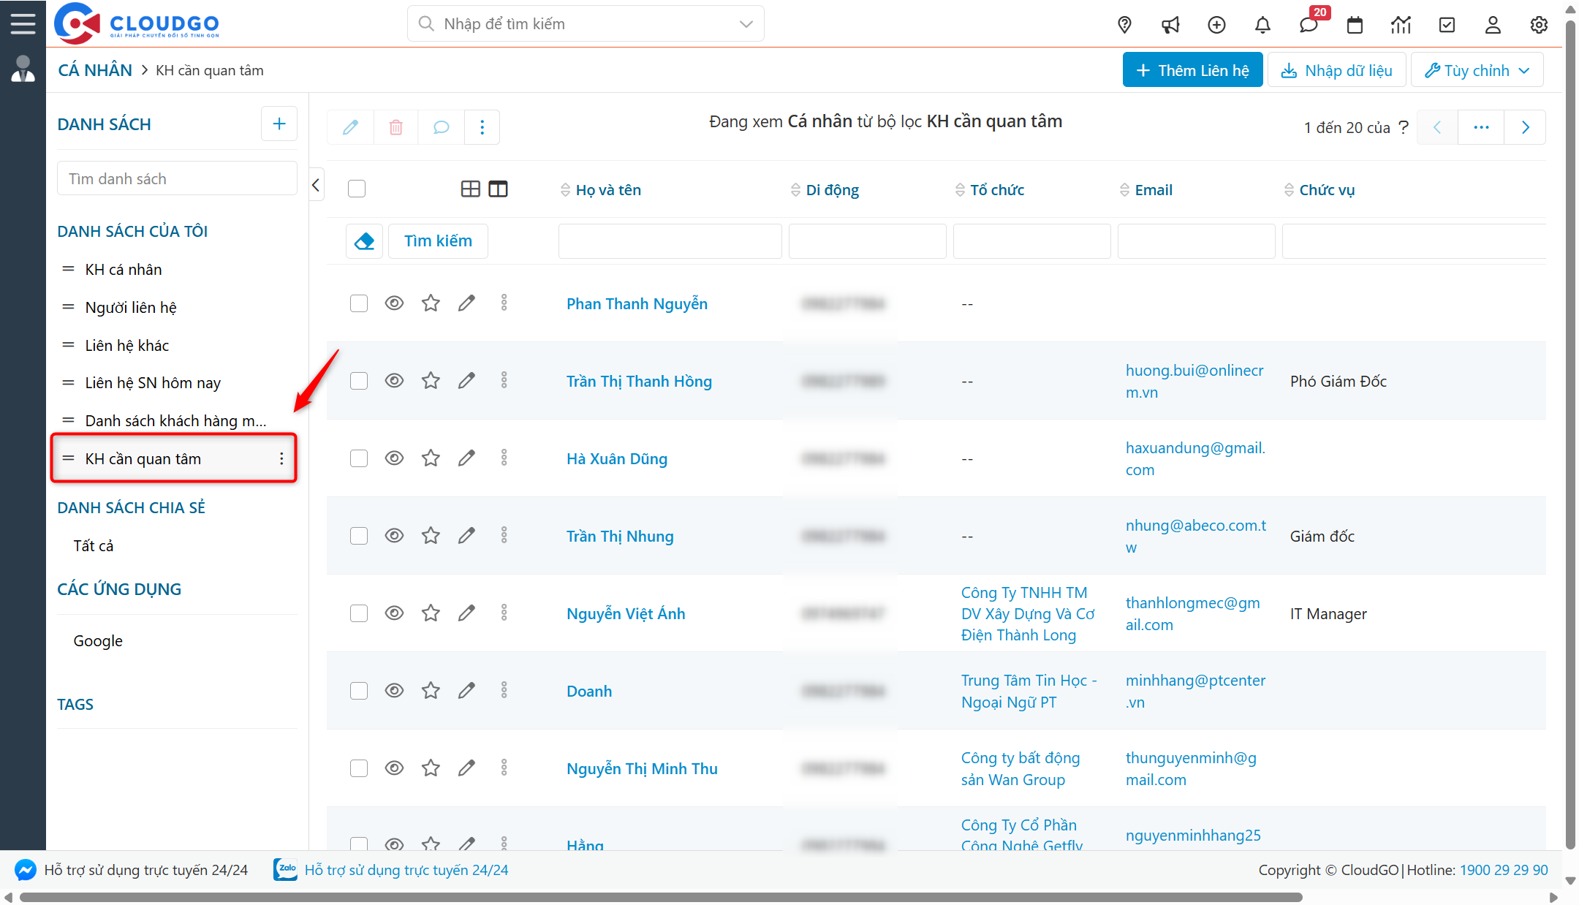Open the calendar icon in header

(x=1355, y=25)
